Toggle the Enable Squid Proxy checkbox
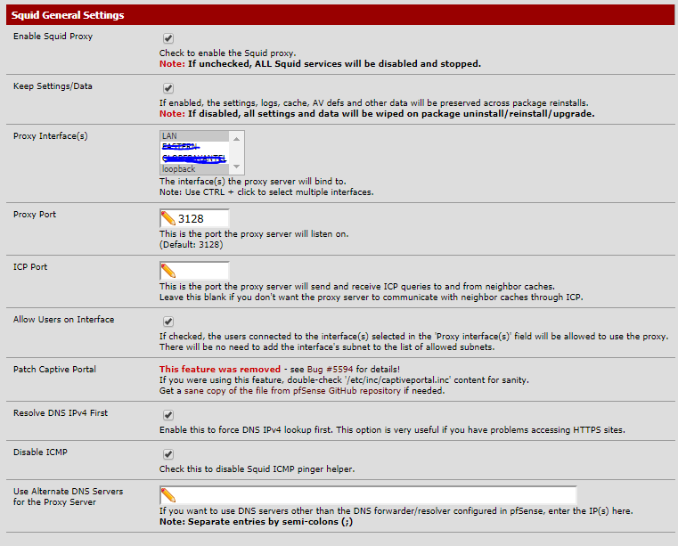This screenshot has width=678, height=546. coord(168,38)
